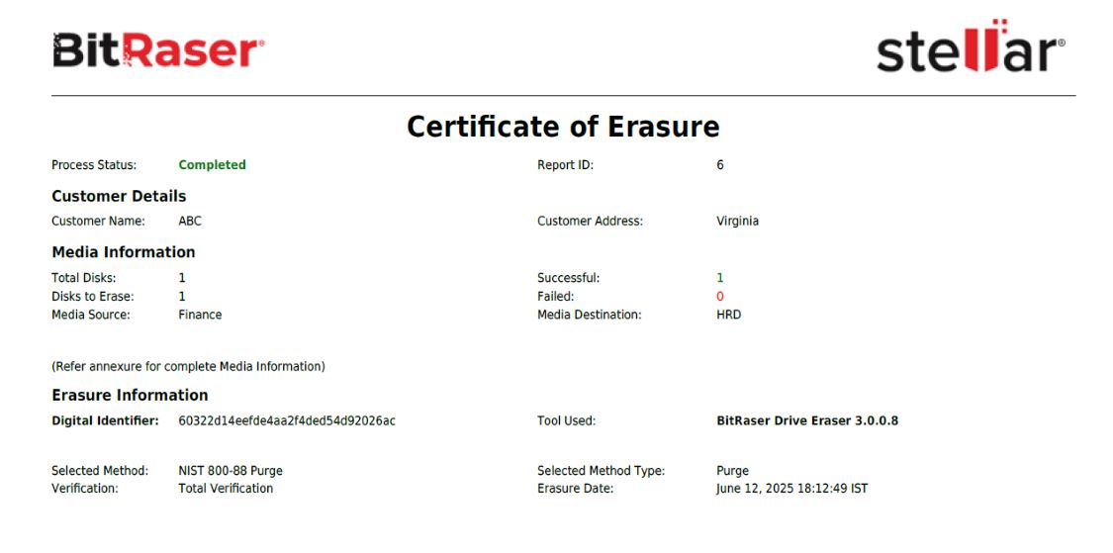1113x553 pixels.
Task: Click the Total Disks label
Action: 84,278
